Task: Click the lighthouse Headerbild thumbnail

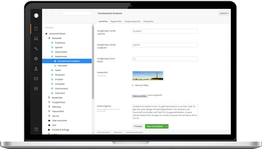Action: [x=148, y=75]
